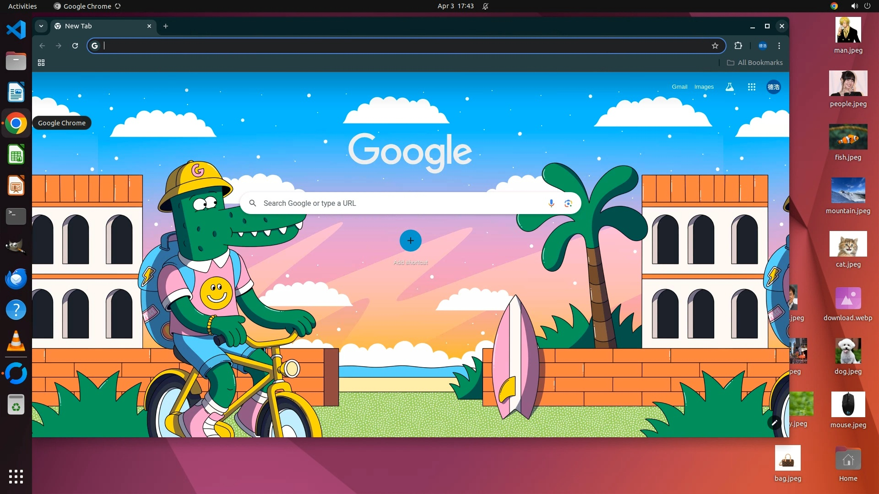Viewport: 879px width, 494px height.
Task: Toggle notifications bell in top bar
Action: click(x=485, y=6)
